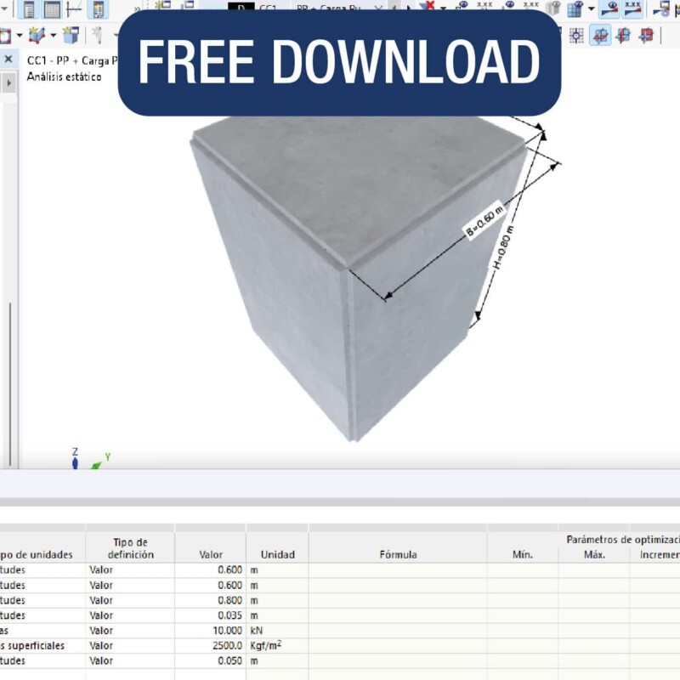Click the gray cylinder section icon
The height and width of the screenshot is (680, 680).
point(553,8)
